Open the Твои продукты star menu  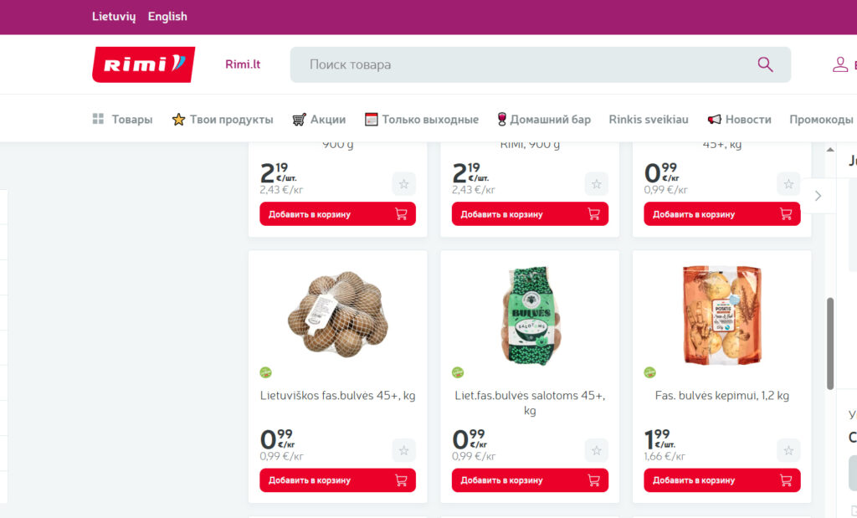point(223,119)
